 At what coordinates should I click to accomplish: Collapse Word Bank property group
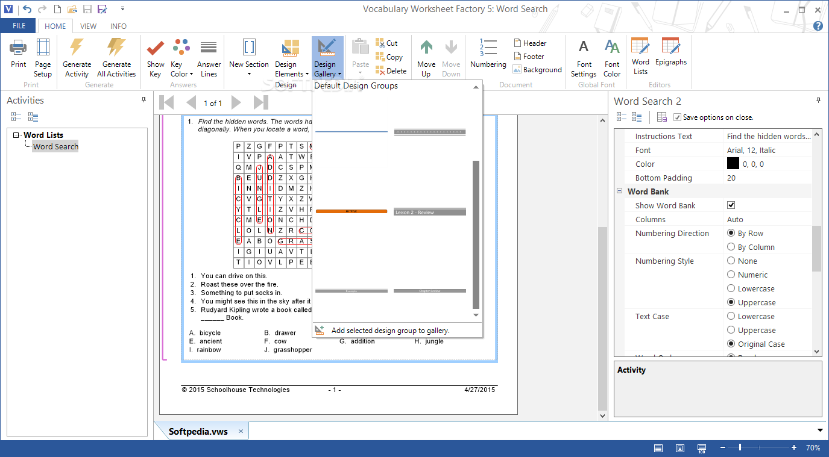click(x=619, y=191)
